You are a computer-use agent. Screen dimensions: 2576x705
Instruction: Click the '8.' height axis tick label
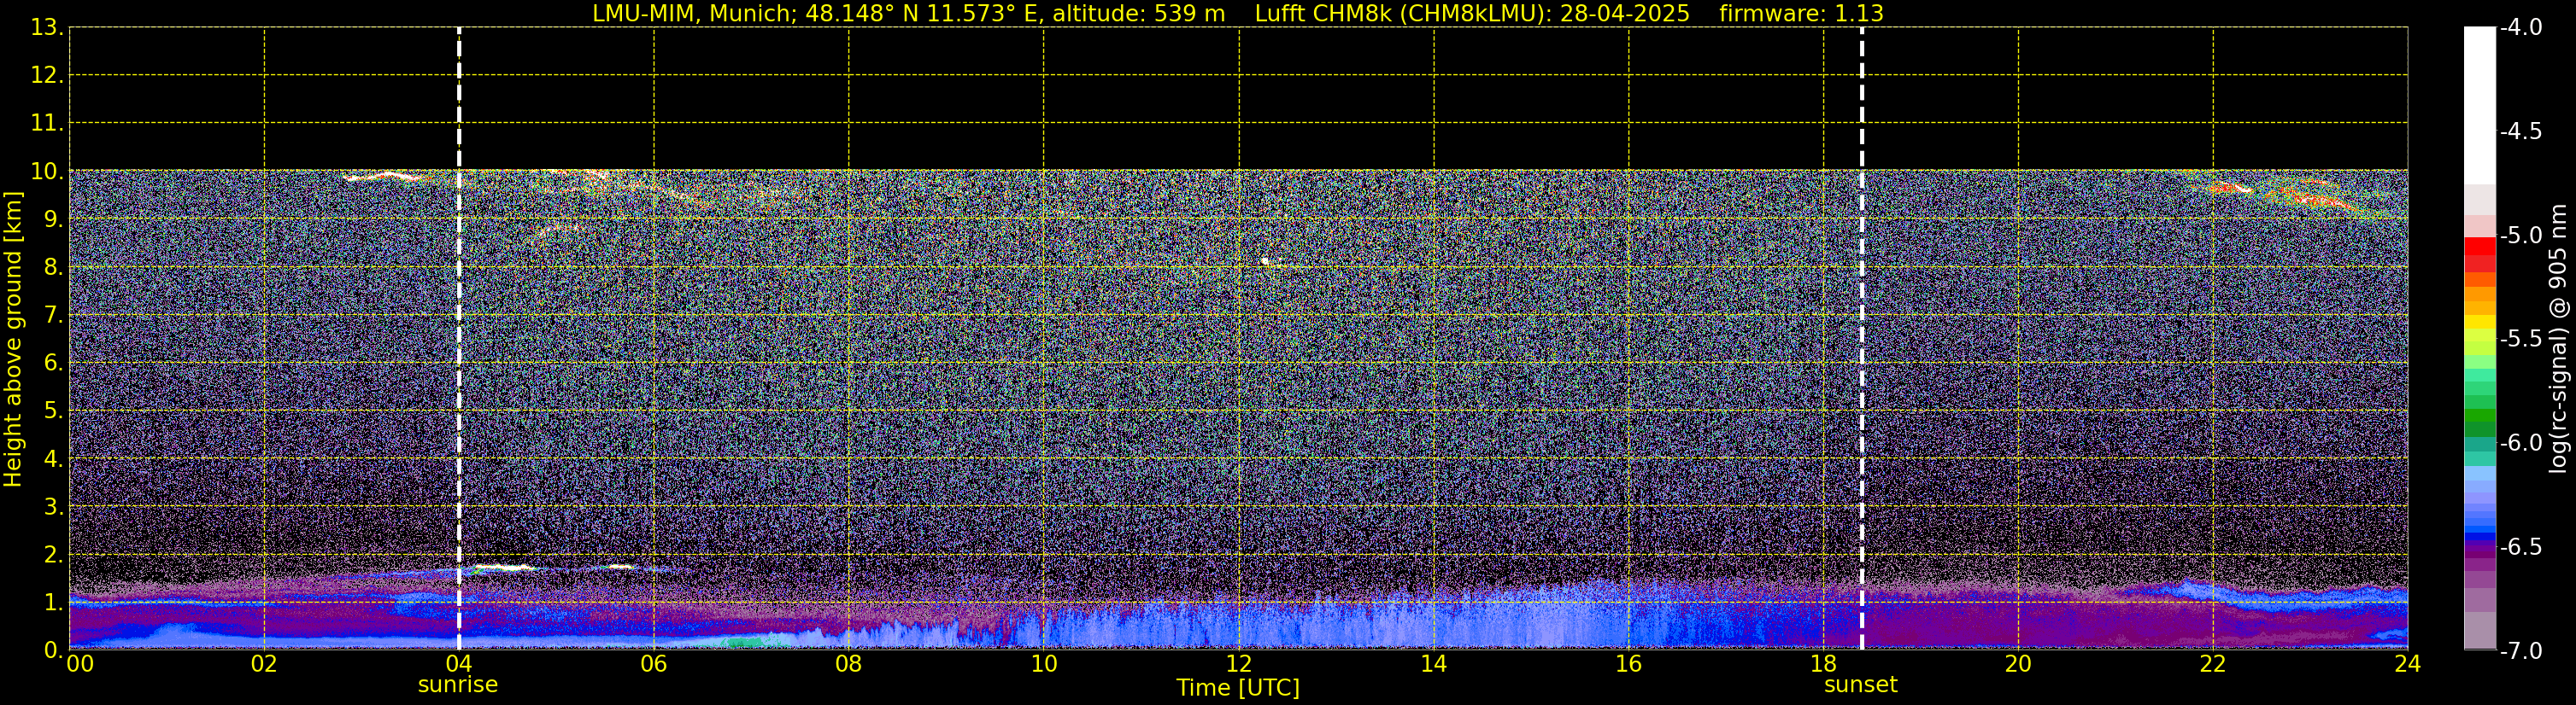coord(54,266)
